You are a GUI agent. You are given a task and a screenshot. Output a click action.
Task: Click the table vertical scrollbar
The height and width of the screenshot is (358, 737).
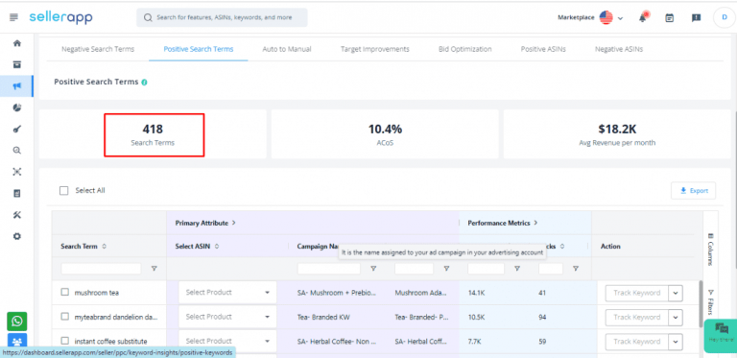(x=701, y=305)
